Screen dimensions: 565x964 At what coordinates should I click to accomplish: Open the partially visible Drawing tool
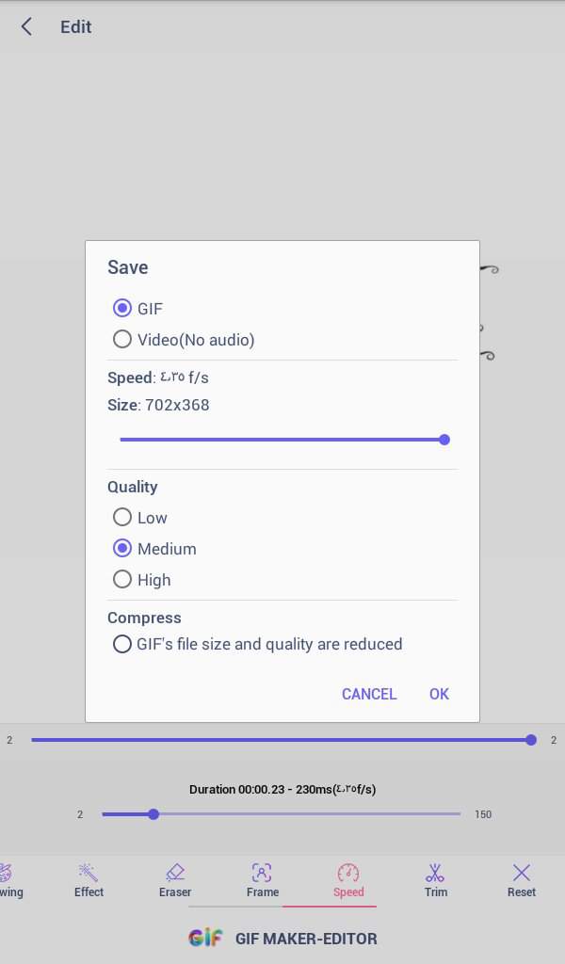10,880
